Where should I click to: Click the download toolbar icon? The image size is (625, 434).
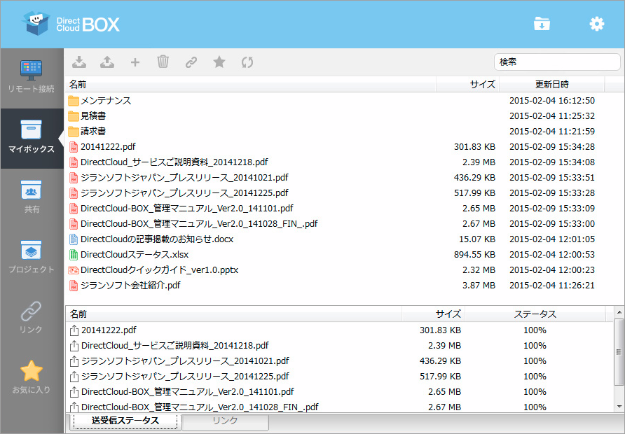click(79, 62)
